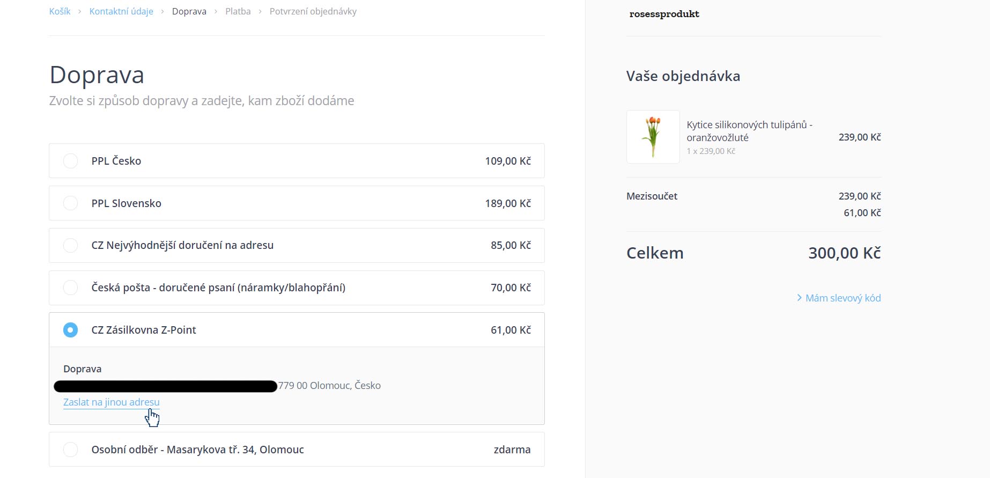Click the tulip bouquet product thumbnail
990x478 pixels.
point(653,137)
